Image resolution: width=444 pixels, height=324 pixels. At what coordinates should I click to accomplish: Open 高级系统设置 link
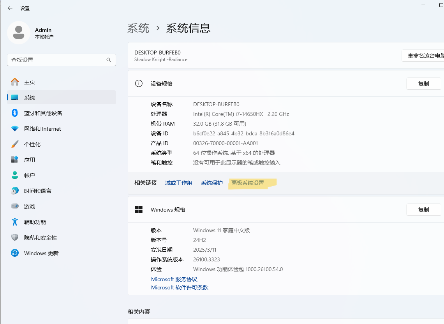pos(247,183)
